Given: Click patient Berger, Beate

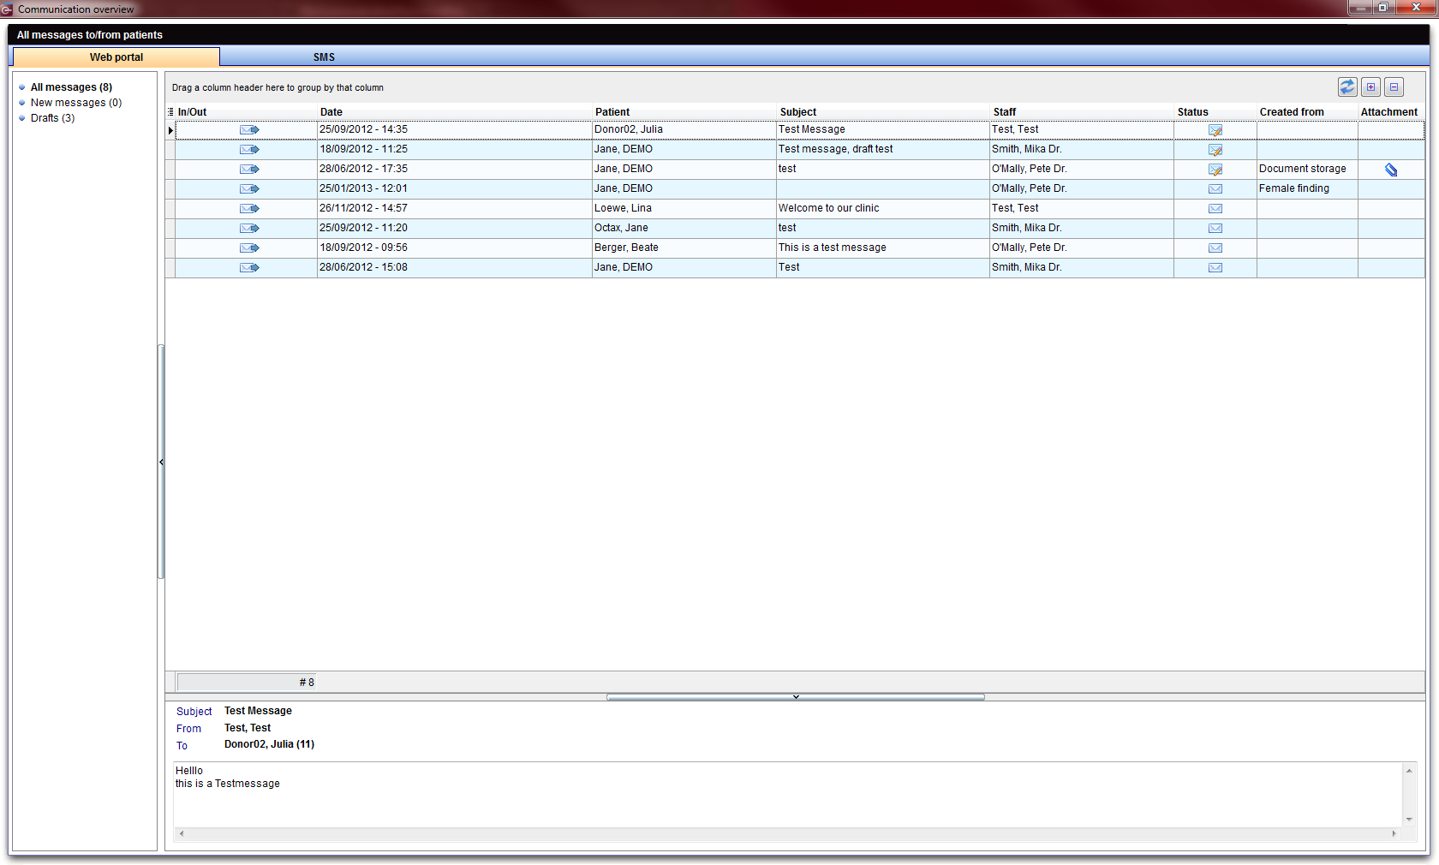Looking at the screenshot, I should click(626, 248).
